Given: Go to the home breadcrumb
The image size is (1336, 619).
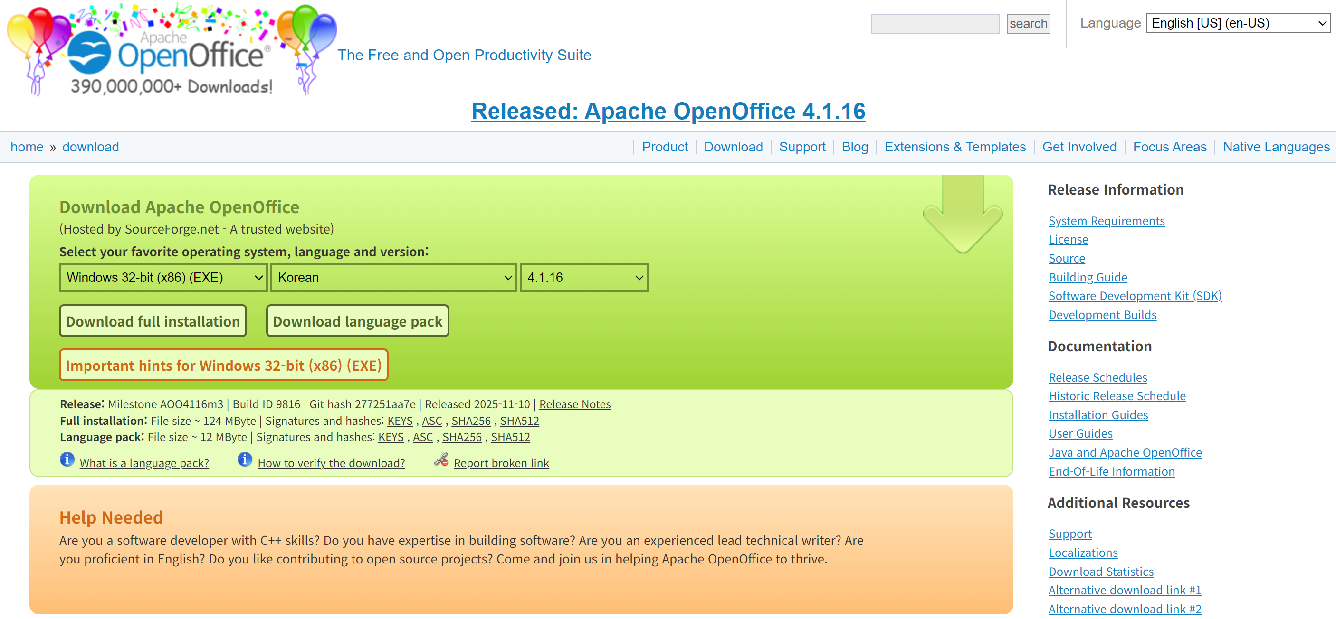Looking at the screenshot, I should click(x=27, y=147).
